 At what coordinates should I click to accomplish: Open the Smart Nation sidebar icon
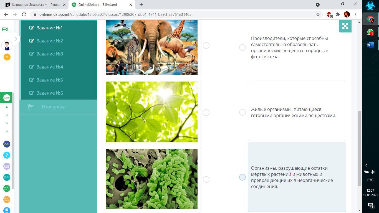7,144
